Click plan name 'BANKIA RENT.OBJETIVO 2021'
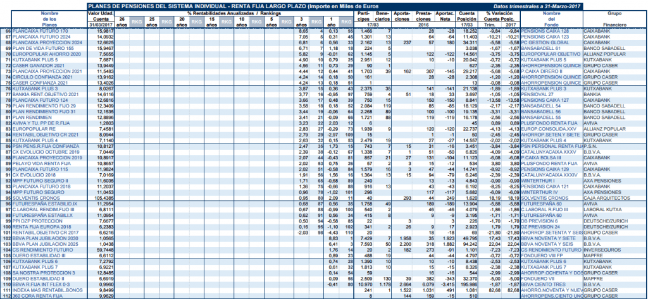The width and height of the screenshot is (648, 299). [46, 94]
